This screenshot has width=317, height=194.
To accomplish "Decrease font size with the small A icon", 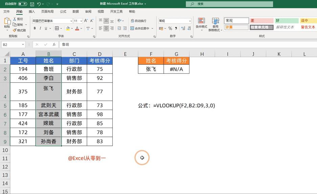I will pyautogui.click(x=92, y=21).
